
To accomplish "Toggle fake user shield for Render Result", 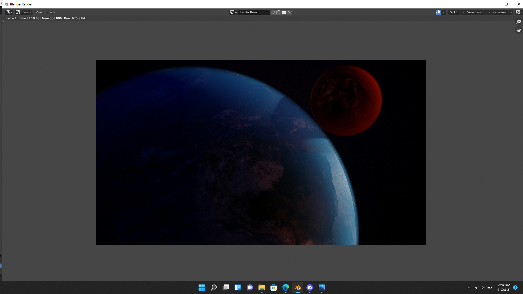I will click(273, 12).
